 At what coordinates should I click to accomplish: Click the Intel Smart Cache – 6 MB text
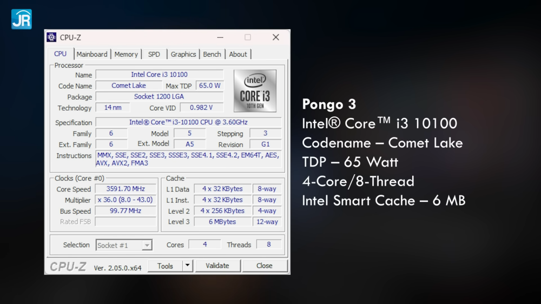pos(384,201)
